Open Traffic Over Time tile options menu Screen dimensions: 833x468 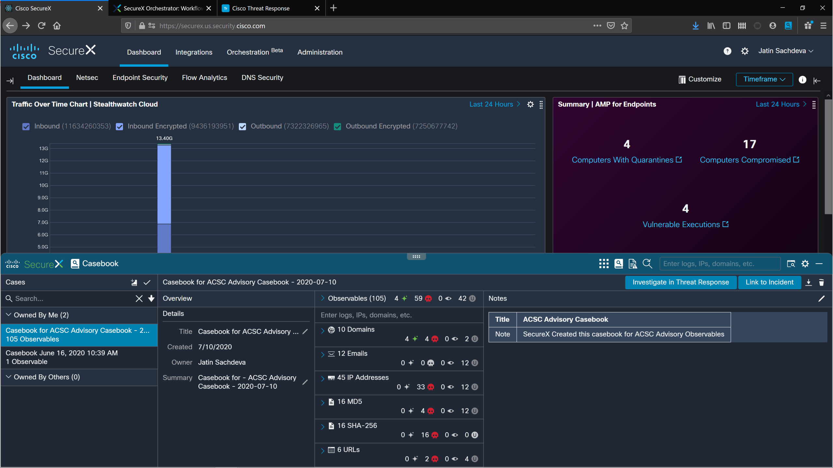[541, 104]
